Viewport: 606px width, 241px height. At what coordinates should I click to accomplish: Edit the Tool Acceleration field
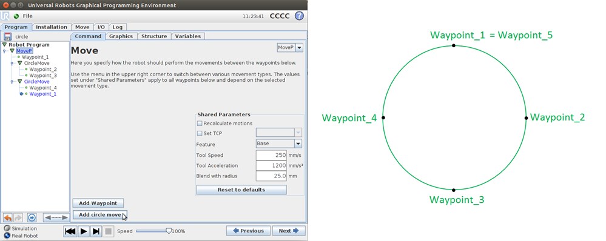pyautogui.click(x=271, y=165)
